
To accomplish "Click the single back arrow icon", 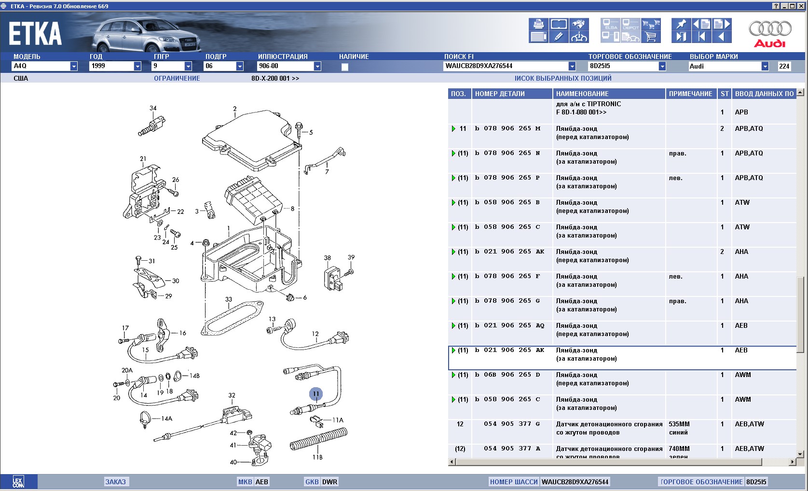I will (x=722, y=37).
